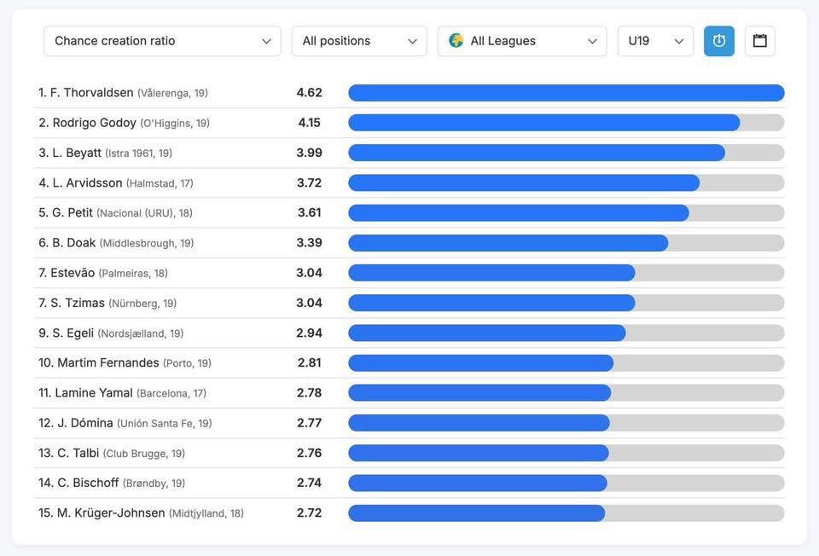Screen dimensions: 819x556
Task: Click the G. Petit player name
Action: click(x=73, y=212)
